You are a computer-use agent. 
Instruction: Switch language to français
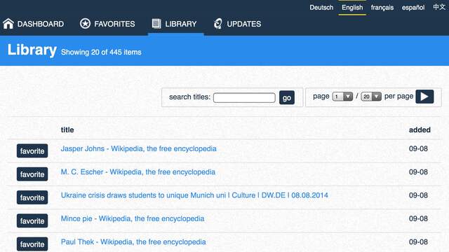click(382, 8)
